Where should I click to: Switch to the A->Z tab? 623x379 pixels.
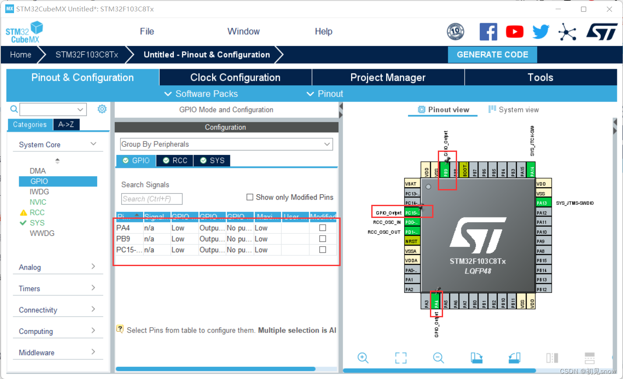(66, 124)
